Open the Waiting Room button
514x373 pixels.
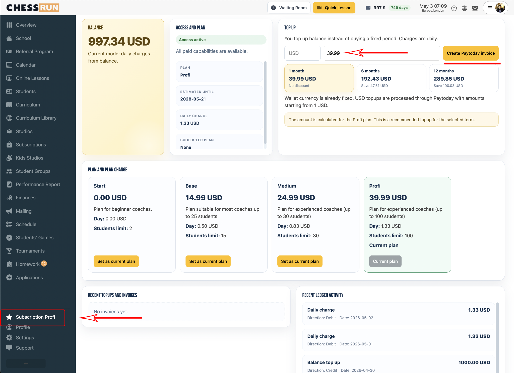click(x=289, y=8)
